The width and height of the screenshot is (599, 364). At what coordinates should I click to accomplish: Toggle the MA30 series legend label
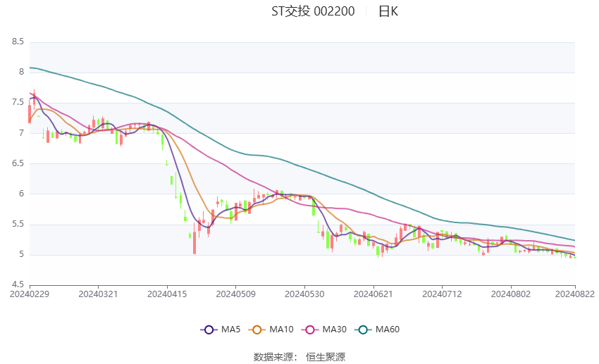click(x=334, y=330)
